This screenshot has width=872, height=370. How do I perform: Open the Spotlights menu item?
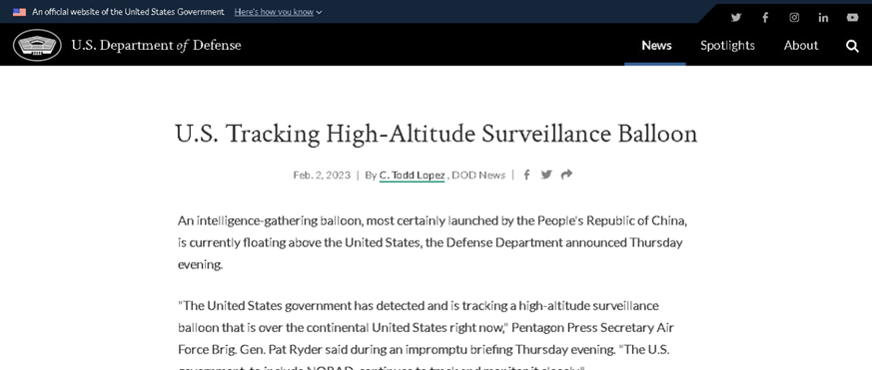pos(727,46)
